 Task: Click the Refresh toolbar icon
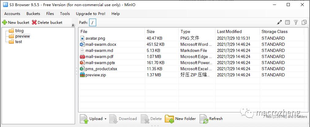[x=204, y=119]
